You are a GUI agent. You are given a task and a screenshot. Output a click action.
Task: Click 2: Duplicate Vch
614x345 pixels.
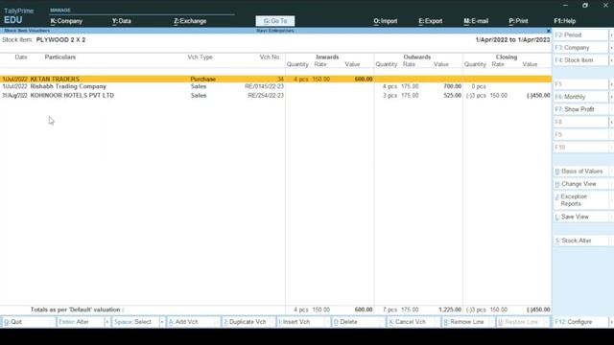click(246, 322)
